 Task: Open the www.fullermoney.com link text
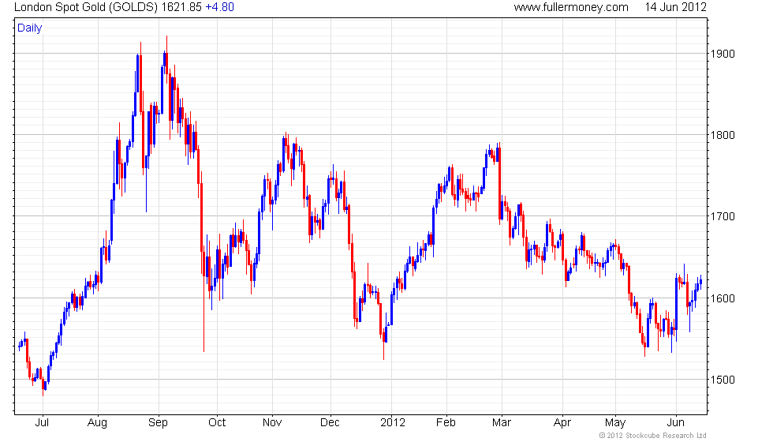(x=571, y=7)
